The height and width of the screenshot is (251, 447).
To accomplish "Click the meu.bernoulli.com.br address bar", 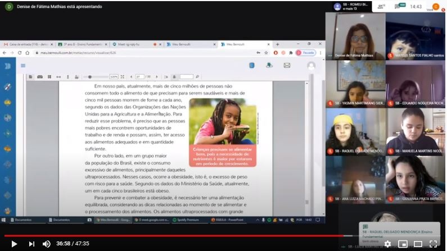I will pos(144,53).
